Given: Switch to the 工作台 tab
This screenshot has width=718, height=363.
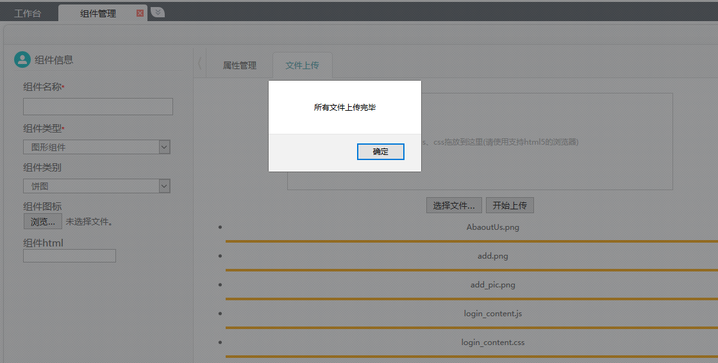Looking at the screenshot, I should tap(28, 13).
